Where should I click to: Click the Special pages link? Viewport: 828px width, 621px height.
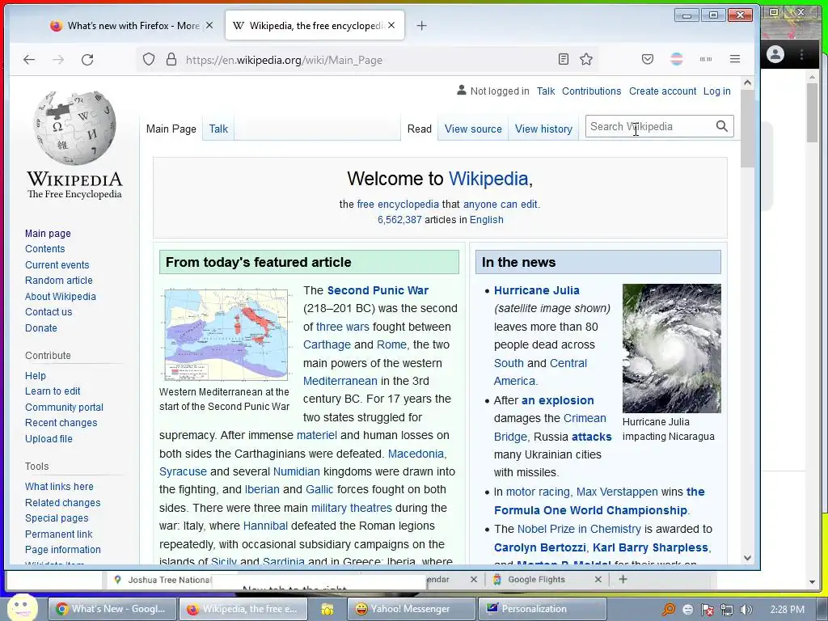[x=57, y=518]
